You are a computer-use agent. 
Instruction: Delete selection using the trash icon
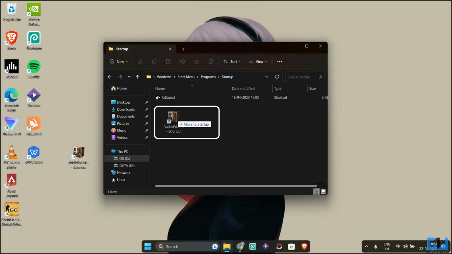(x=211, y=61)
